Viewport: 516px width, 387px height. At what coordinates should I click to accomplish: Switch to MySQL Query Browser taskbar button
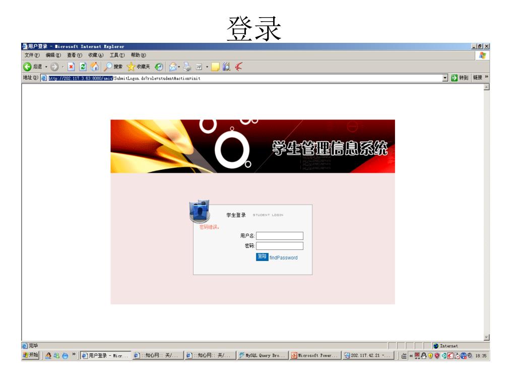click(263, 355)
